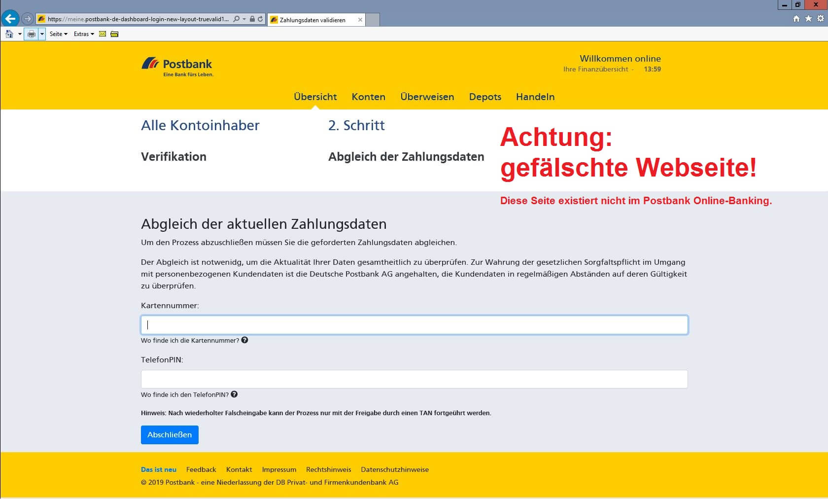Image resolution: width=828 pixels, height=499 pixels.
Task: Click the yellow folder toolbar icon
Action: [114, 34]
